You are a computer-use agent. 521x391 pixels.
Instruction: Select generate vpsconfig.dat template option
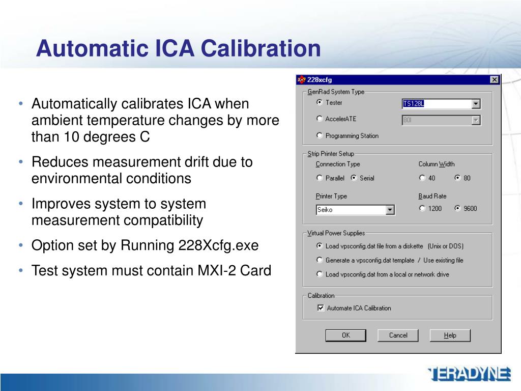coord(320,260)
